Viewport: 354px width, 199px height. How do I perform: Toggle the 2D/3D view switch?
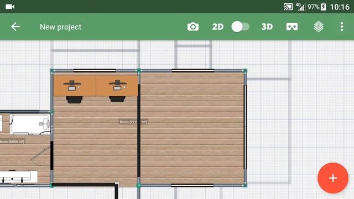241,27
